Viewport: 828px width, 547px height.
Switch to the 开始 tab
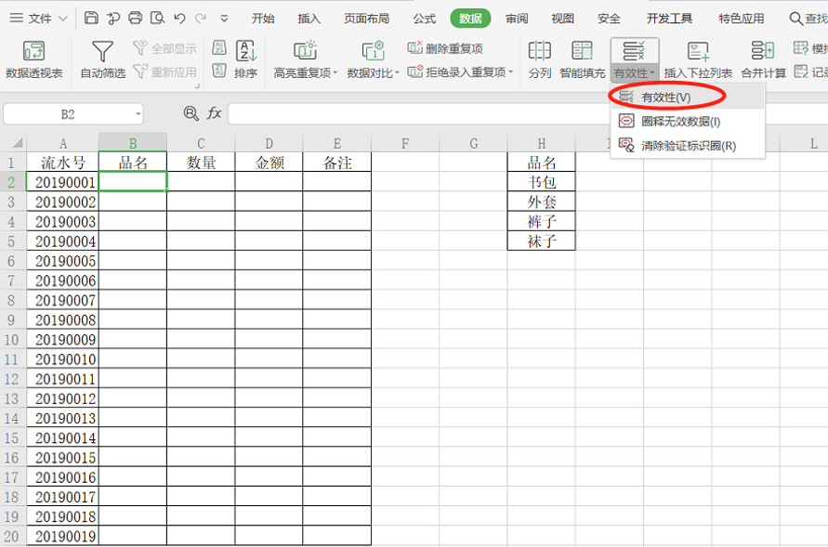(263, 19)
